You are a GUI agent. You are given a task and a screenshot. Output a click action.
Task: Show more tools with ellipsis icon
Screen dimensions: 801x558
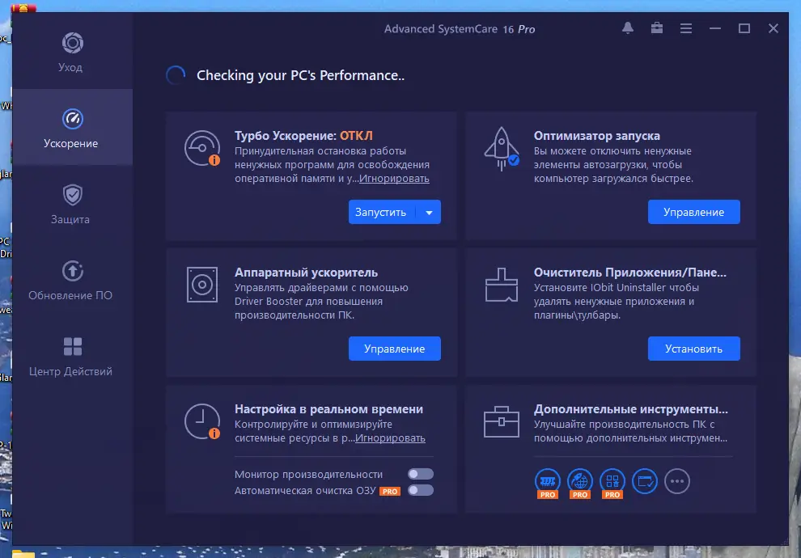[677, 481]
